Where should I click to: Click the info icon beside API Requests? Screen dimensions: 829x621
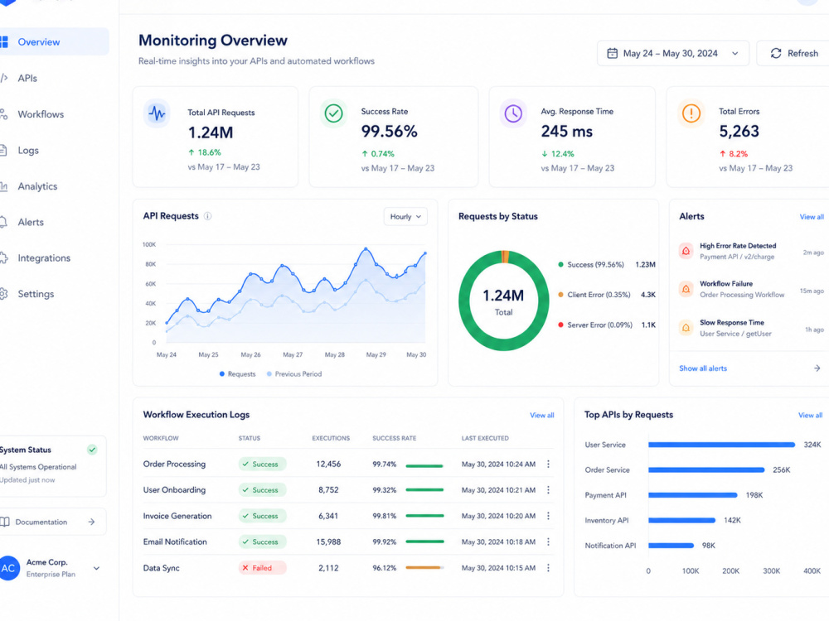(x=208, y=216)
